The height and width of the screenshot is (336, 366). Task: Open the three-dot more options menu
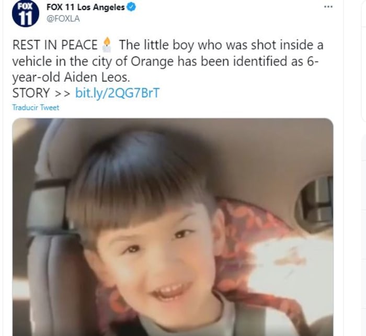(328, 7)
